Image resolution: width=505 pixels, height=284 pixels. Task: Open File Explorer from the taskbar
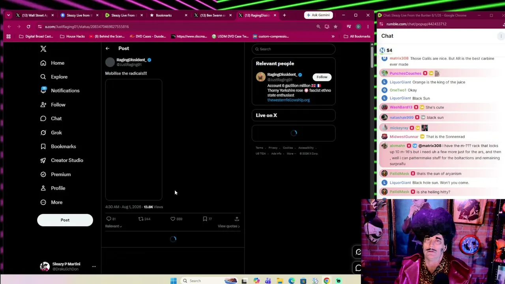click(280, 281)
